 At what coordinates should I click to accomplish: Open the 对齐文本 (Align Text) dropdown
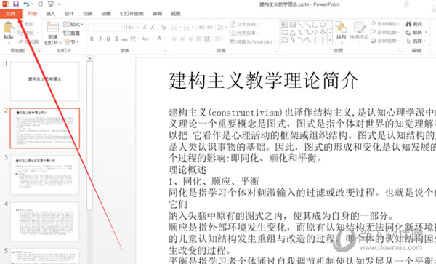tap(244, 33)
